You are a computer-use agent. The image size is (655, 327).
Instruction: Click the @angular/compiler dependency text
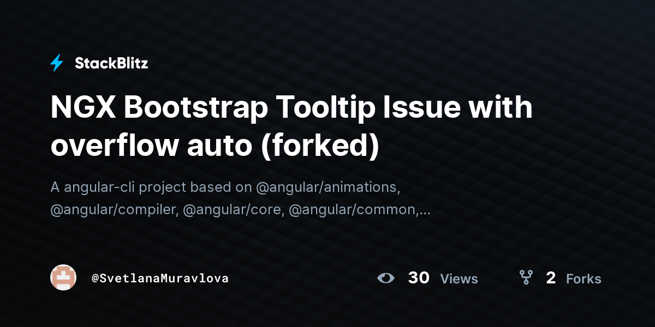point(114,210)
